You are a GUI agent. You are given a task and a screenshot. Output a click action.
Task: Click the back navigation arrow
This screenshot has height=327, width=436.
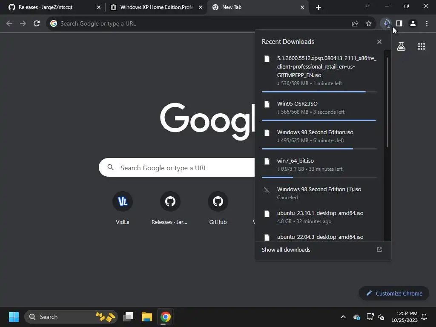click(x=9, y=24)
